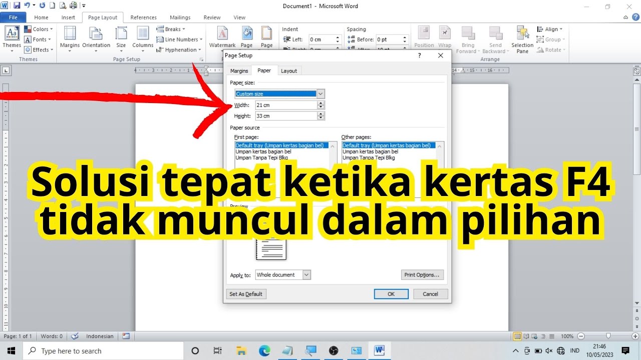
Task: Open the Size paper button
Action: tap(121, 38)
